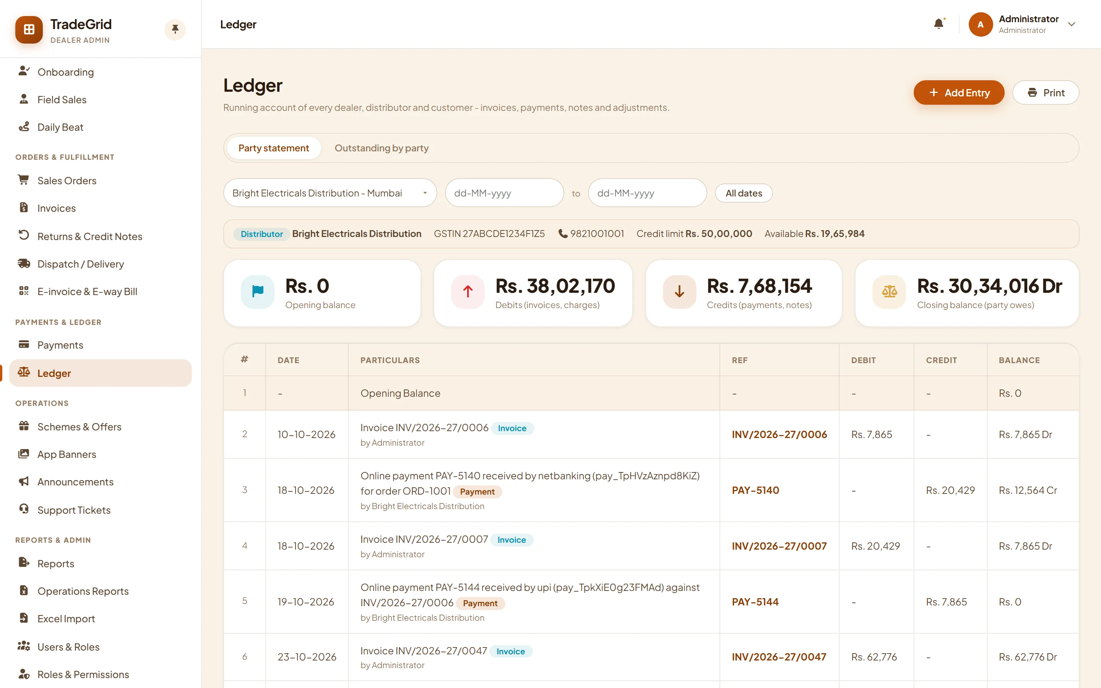Viewport: 1101px width, 688px height.
Task: Click the Administrator avatar circle
Action: click(x=981, y=24)
